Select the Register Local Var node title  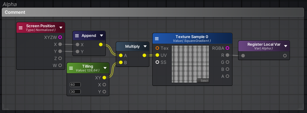[264, 44]
